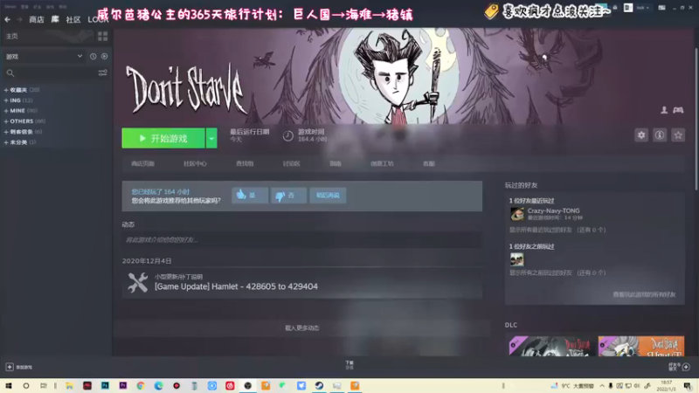Open Steam icon in taskbar
Screen dimensions: 699x393
[x=319, y=386]
